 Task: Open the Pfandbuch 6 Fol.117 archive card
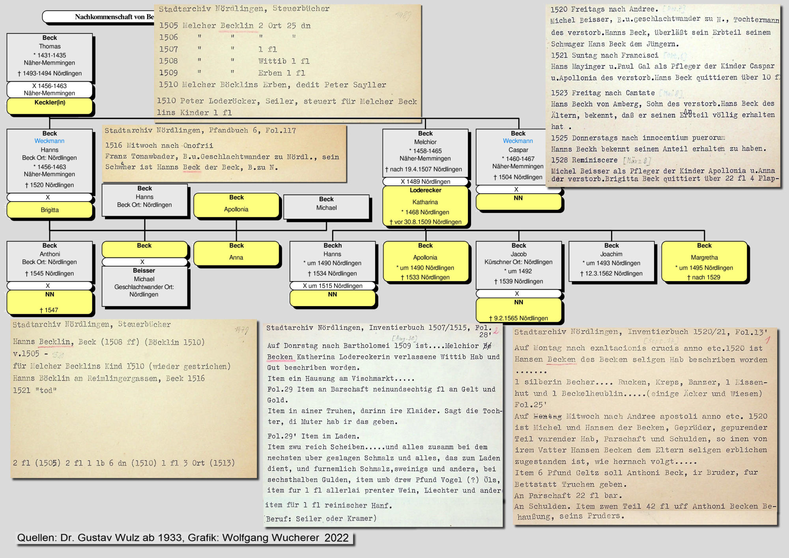[224, 154]
